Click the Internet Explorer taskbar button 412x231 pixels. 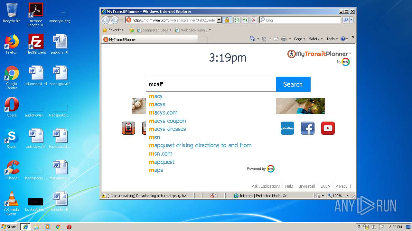click(x=25, y=227)
